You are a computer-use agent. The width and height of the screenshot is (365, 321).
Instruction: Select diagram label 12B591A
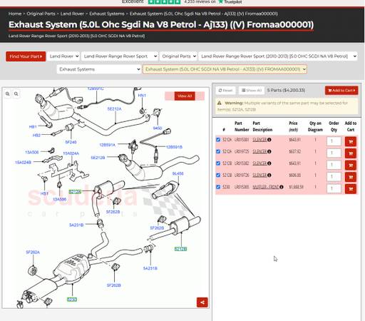[x=107, y=145]
